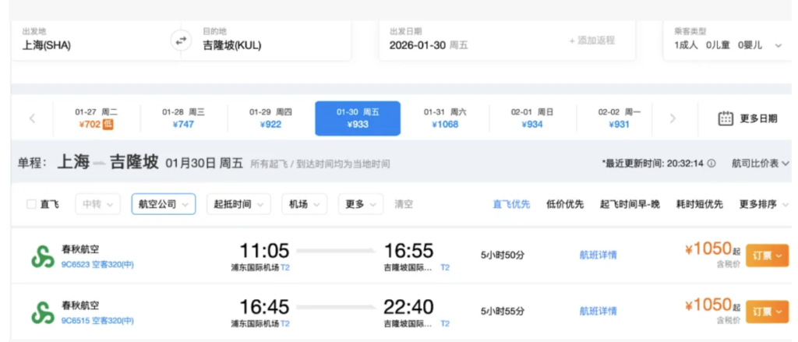
Task: Check the 直飞 direct flight checkbox
Action: 32,204
